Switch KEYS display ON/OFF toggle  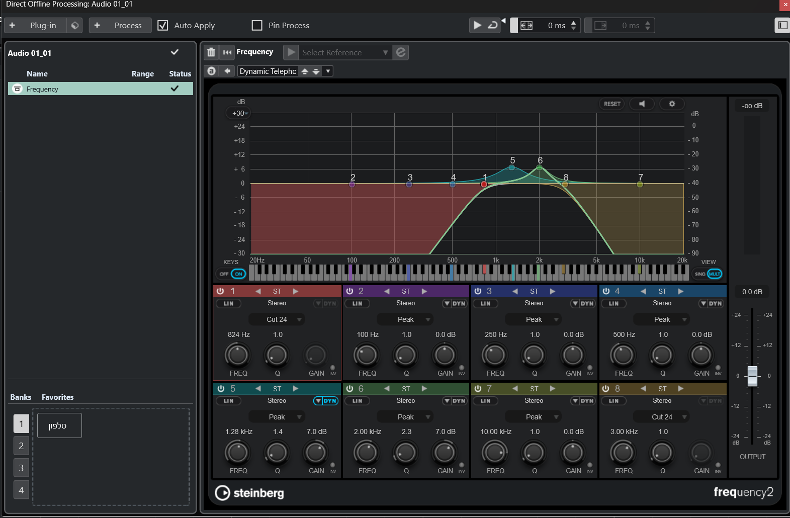tap(231, 274)
